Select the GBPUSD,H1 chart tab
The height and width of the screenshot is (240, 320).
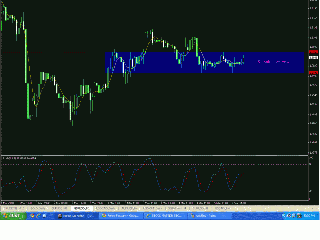82,208
